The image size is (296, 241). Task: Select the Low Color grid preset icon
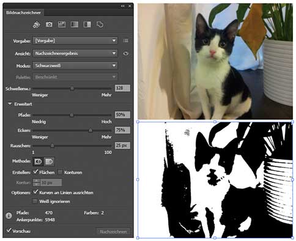coord(62,24)
